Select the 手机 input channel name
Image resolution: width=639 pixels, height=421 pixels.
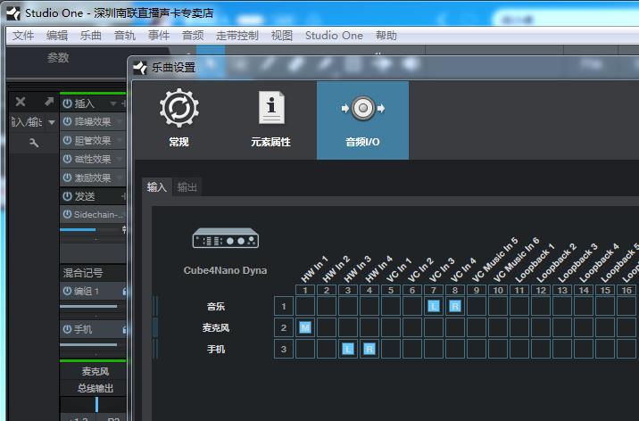click(x=216, y=349)
